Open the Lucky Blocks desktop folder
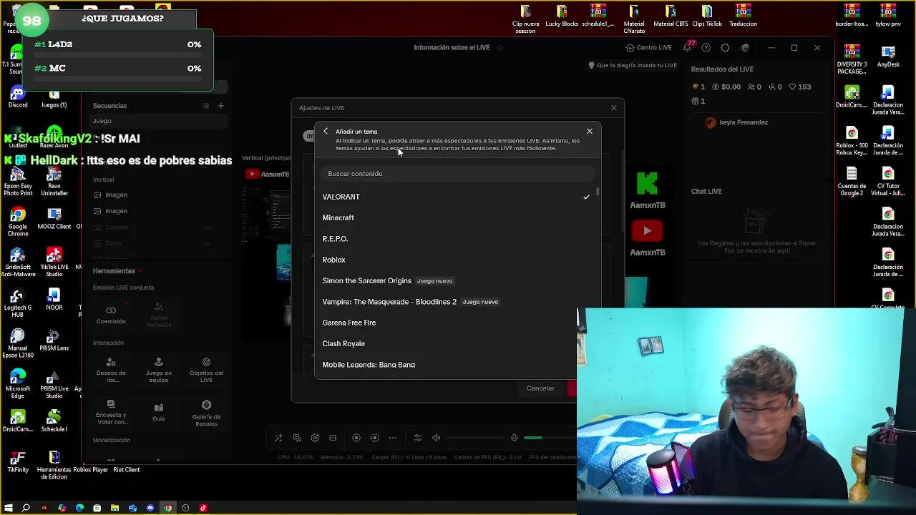 tap(562, 16)
